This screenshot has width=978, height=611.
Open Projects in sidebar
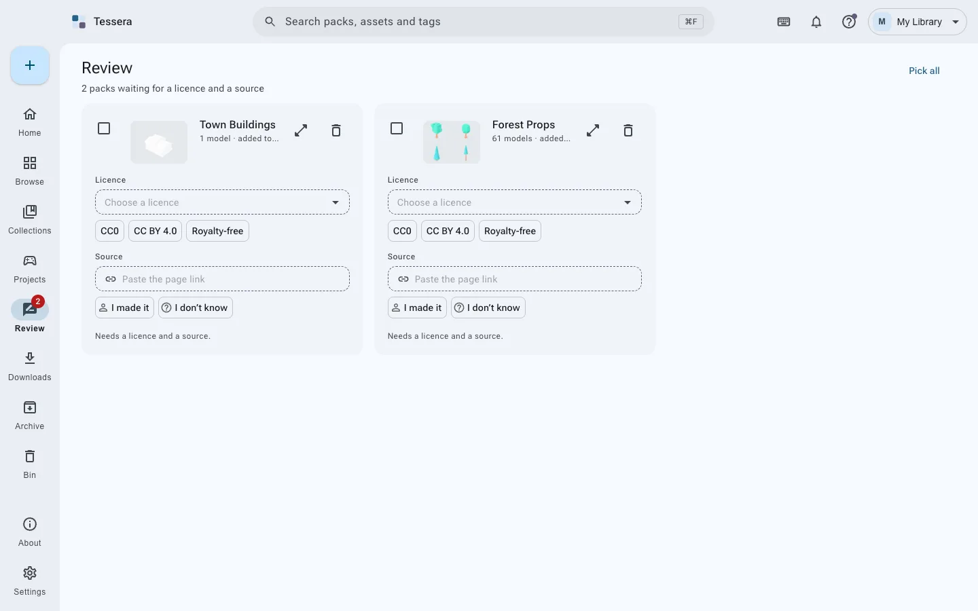point(30,269)
